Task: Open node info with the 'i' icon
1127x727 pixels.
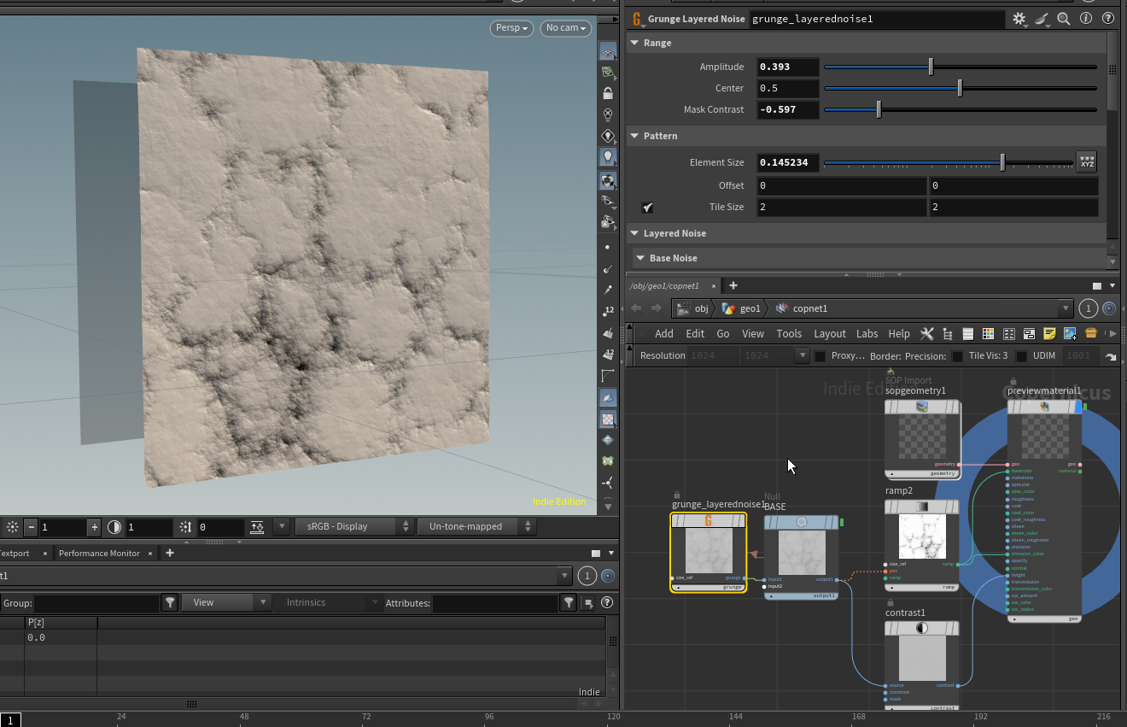Action: tap(1086, 18)
